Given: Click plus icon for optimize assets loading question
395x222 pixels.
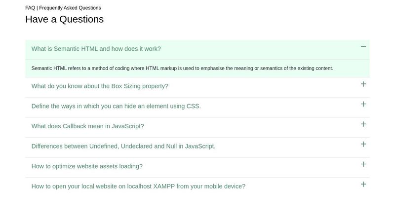Looking at the screenshot, I should (x=363, y=164).
